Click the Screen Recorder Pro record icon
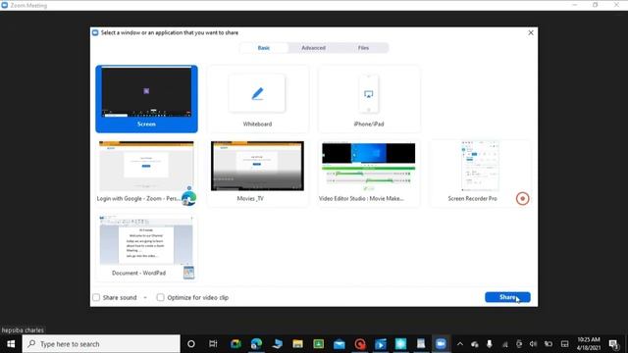628x353 pixels. coord(522,198)
